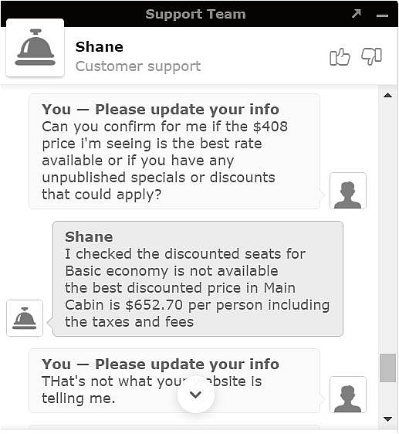Pop out chat with arrow icon

click(x=357, y=14)
